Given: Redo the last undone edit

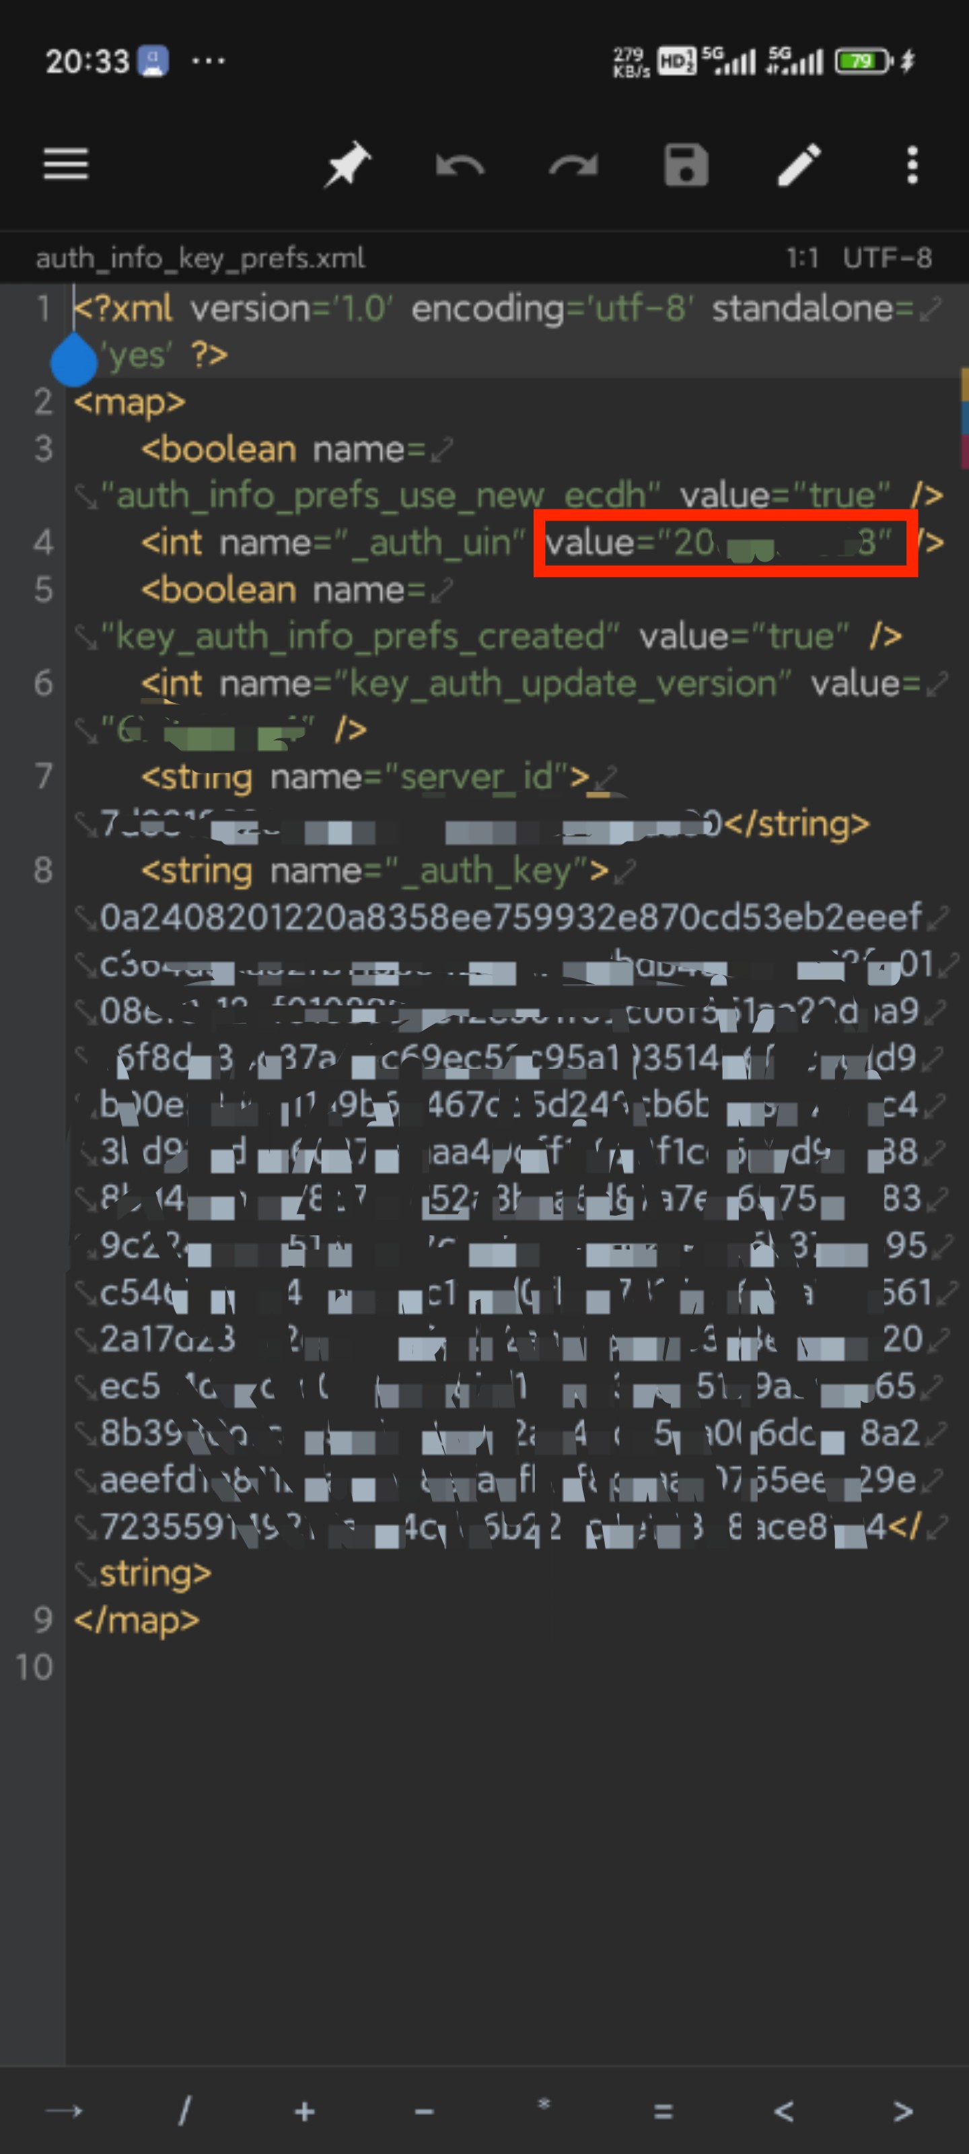Looking at the screenshot, I should (x=573, y=166).
